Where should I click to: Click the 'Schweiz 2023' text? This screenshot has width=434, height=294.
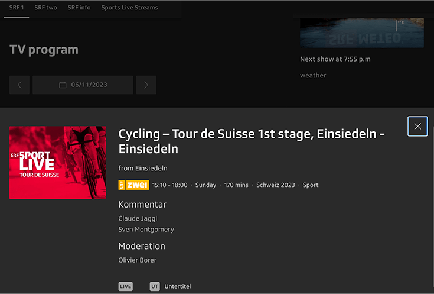point(275,185)
